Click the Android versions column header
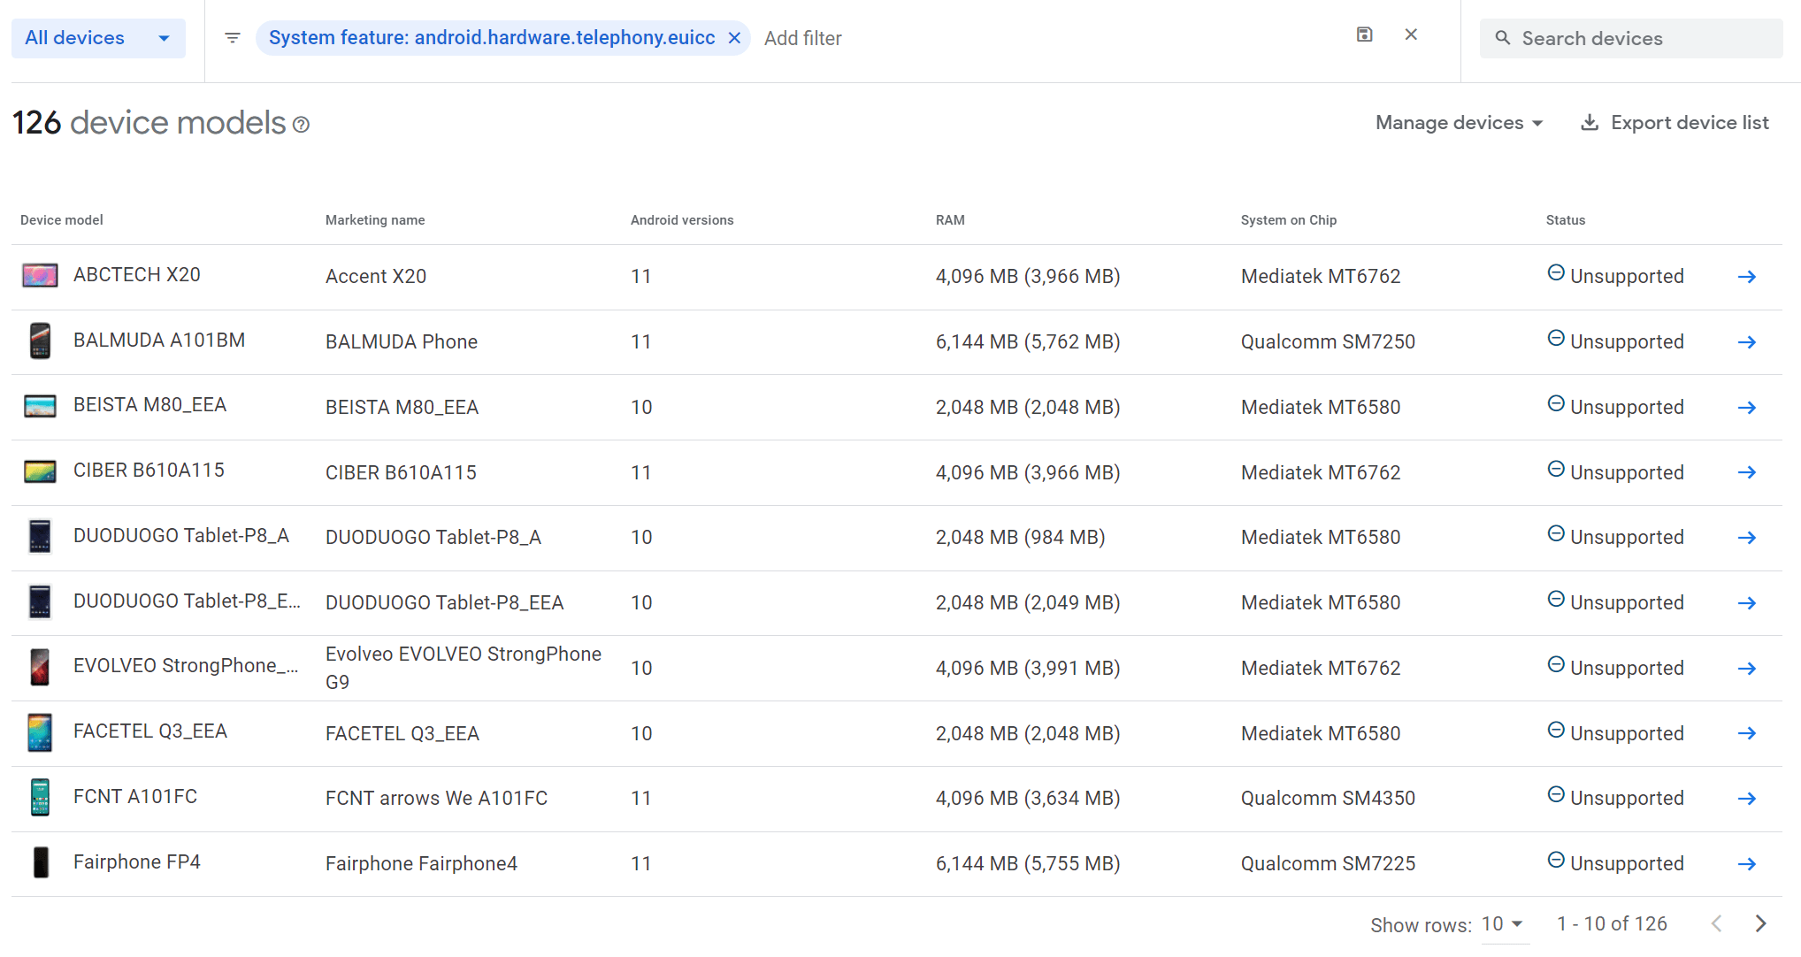 click(x=682, y=220)
